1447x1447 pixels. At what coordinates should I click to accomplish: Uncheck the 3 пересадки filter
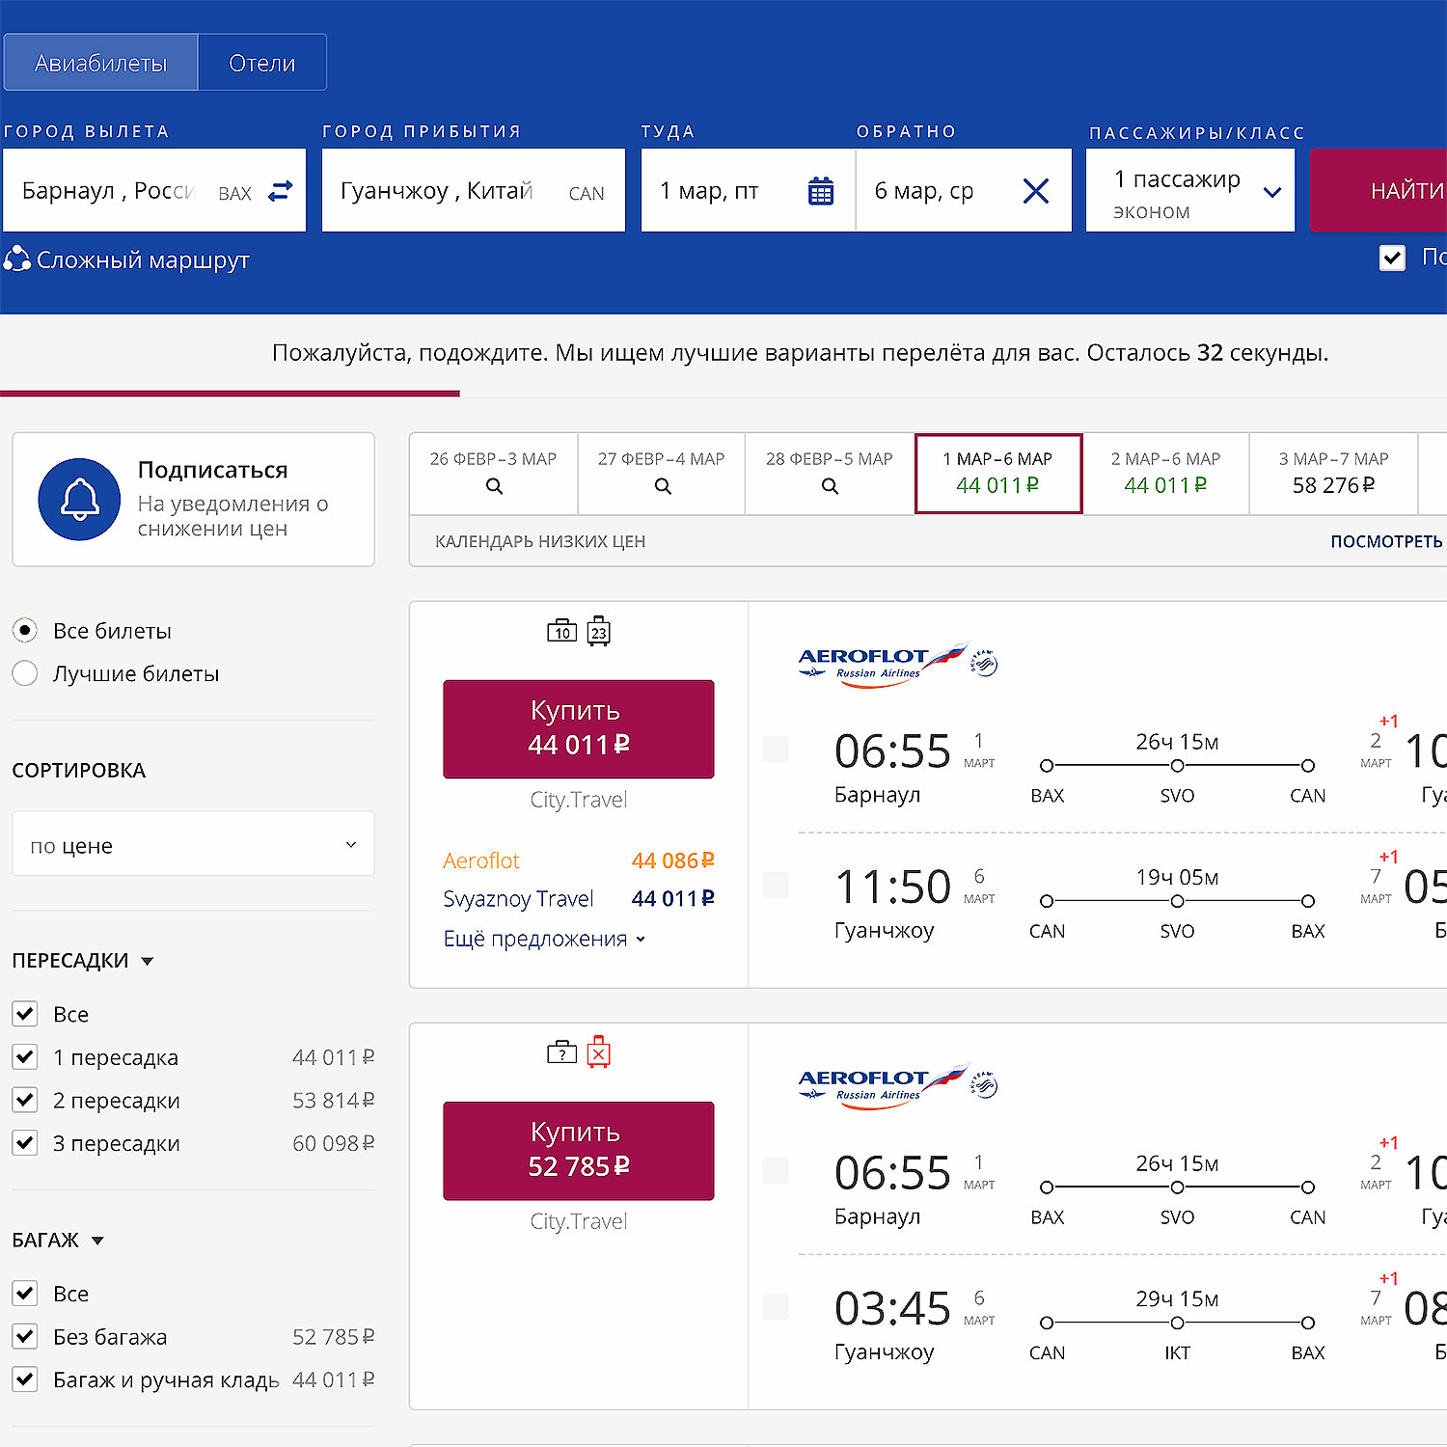(x=25, y=1143)
